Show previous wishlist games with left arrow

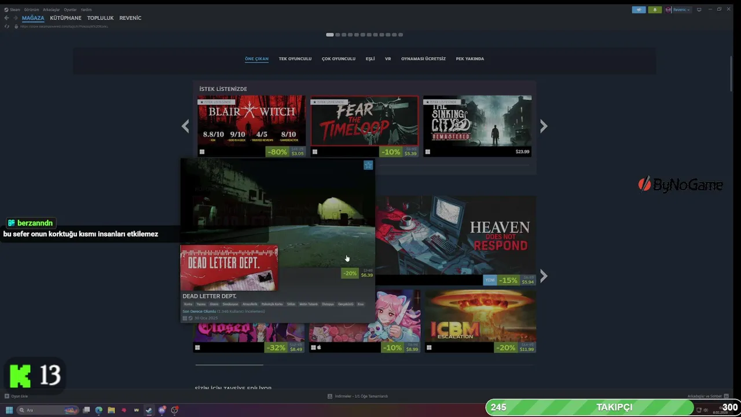point(185,126)
